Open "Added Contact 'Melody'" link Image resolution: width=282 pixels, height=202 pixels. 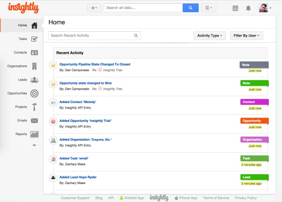[78, 102]
